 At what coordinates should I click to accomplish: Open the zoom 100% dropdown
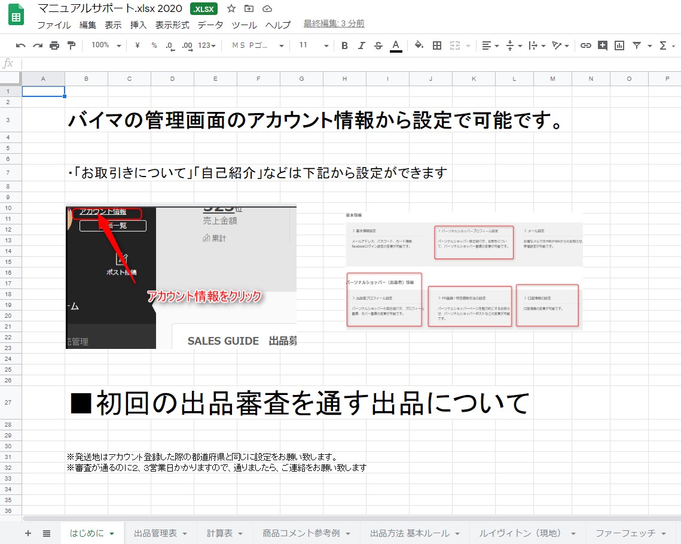[106, 45]
